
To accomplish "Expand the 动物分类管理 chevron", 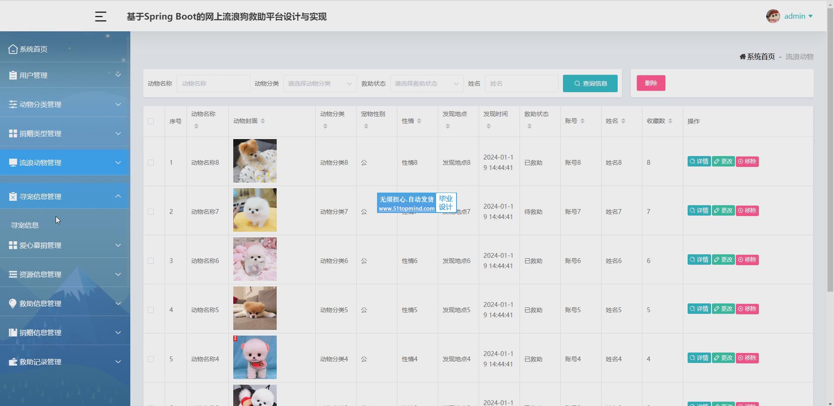I will point(118,104).
